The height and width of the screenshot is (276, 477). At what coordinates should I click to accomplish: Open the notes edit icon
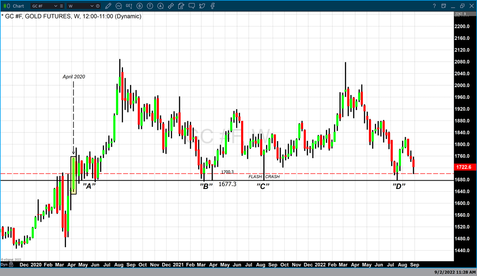point(181,6)
